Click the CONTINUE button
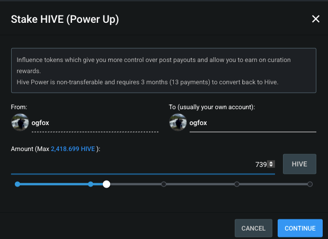328x239 pixels. click(x=300, y=228)
